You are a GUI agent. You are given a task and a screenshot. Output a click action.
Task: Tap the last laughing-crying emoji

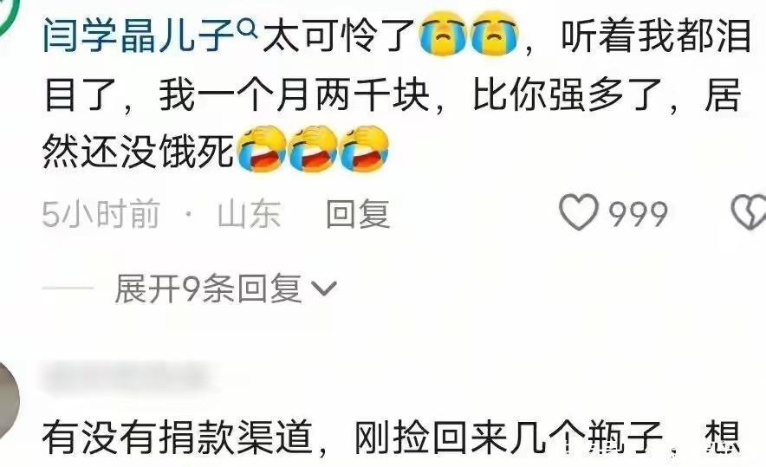(x=364, y=149)
